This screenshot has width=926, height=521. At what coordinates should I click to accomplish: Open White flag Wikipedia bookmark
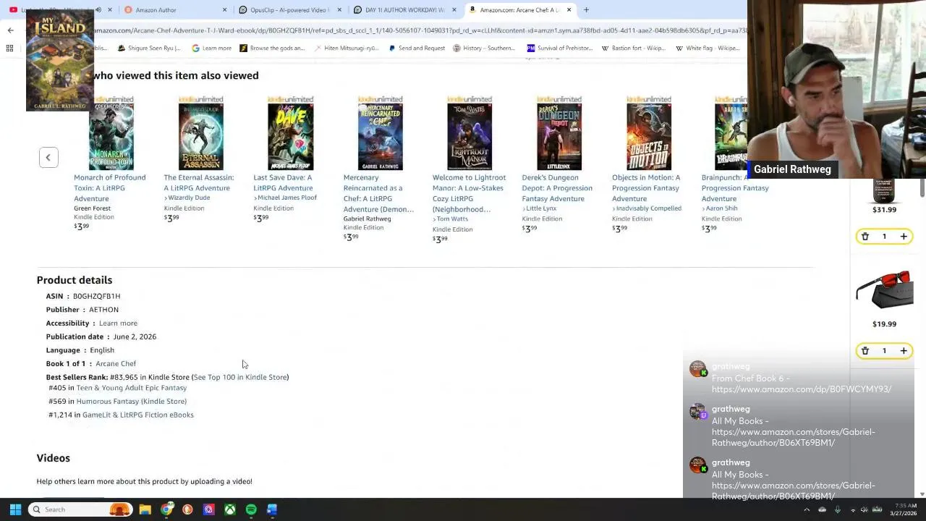tap(708, 48)
